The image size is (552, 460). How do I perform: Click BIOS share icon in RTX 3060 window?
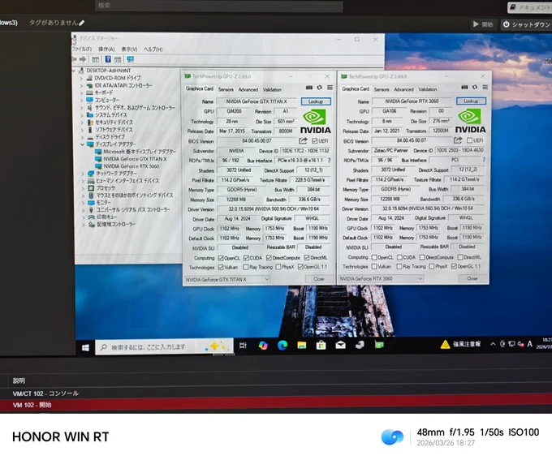458,140
